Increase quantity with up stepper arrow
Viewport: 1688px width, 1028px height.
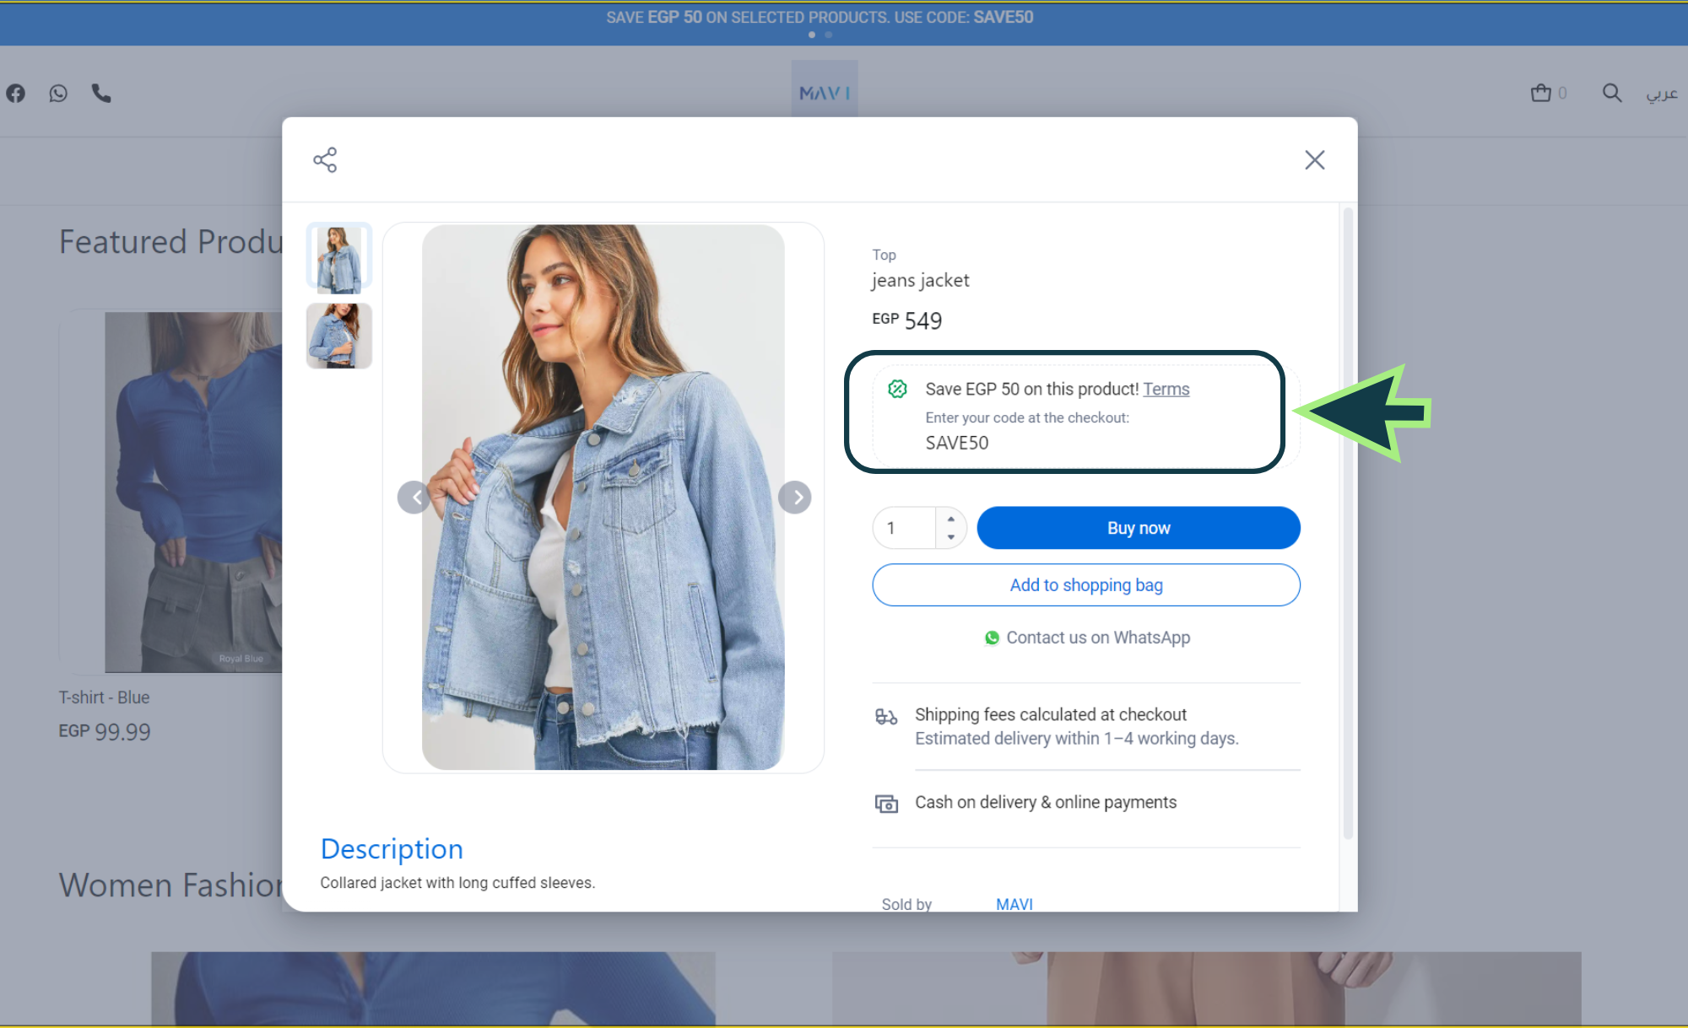951,519
